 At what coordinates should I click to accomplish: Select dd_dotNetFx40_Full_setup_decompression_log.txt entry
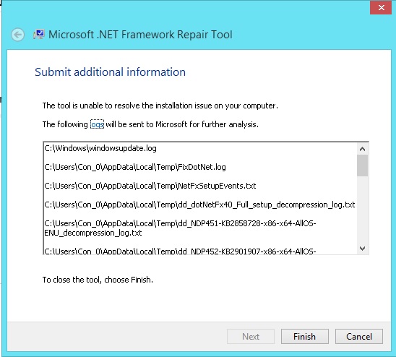coord(199,205)
